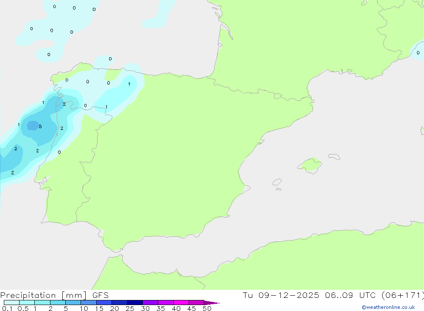Screen dimensions: 424x311
Task: Click the 'Precipitation [mm]' title text
Action: [43, 295]
